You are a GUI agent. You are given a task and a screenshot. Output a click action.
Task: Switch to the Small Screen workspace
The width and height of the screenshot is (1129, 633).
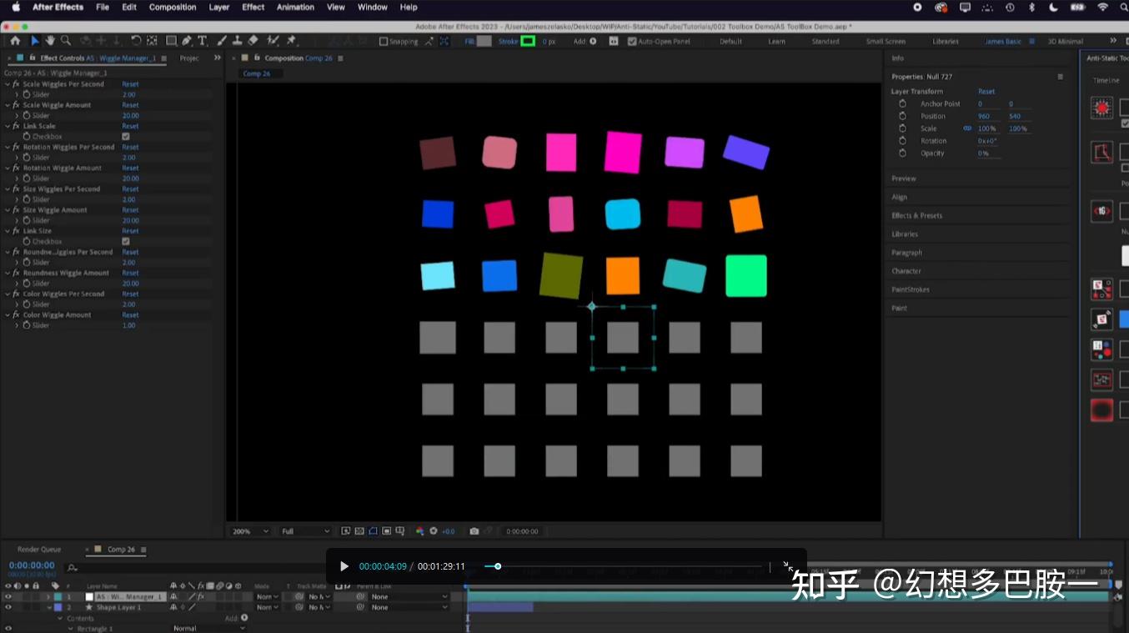(886, 41)
